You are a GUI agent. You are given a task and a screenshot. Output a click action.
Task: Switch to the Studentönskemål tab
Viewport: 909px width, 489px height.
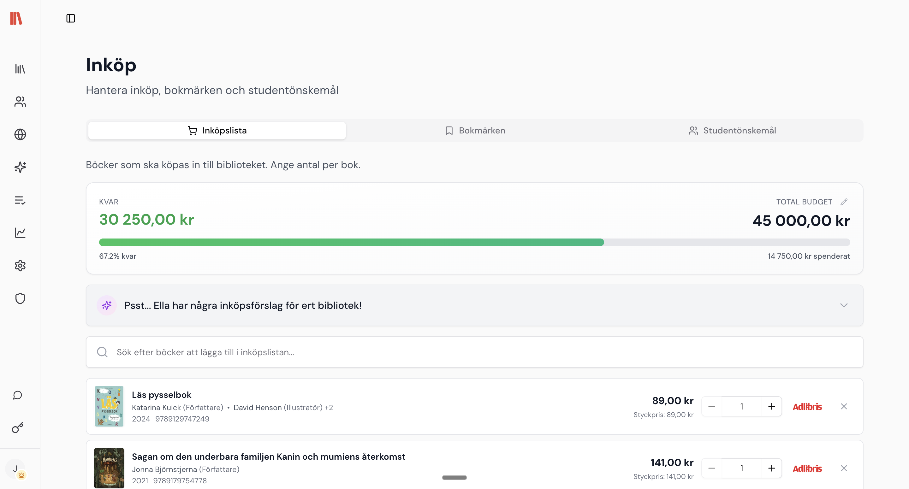click(x=732, y=131)
